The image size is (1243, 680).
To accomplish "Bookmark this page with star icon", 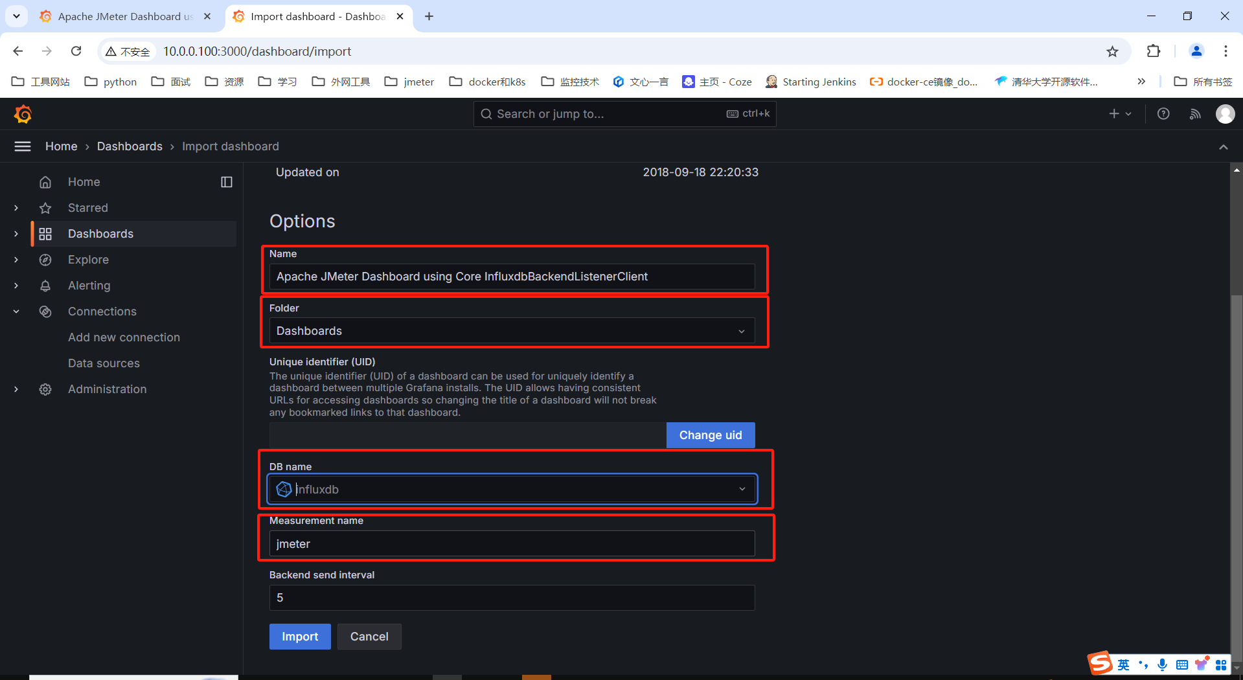I will click(1112, 51).
